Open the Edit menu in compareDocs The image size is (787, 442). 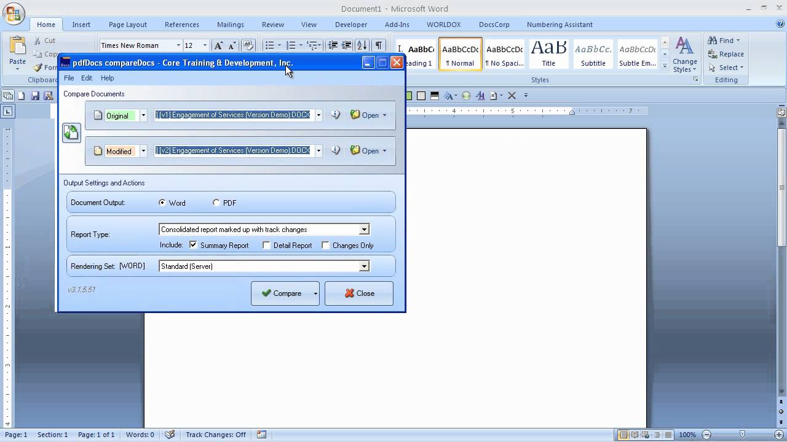coord(87,78)
